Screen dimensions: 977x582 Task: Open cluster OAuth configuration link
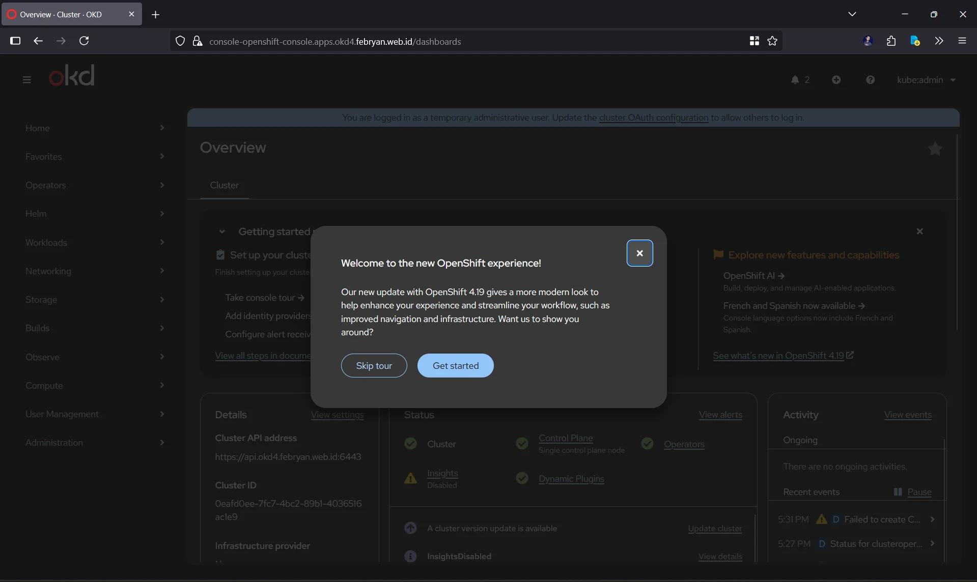tap(653, 118)
